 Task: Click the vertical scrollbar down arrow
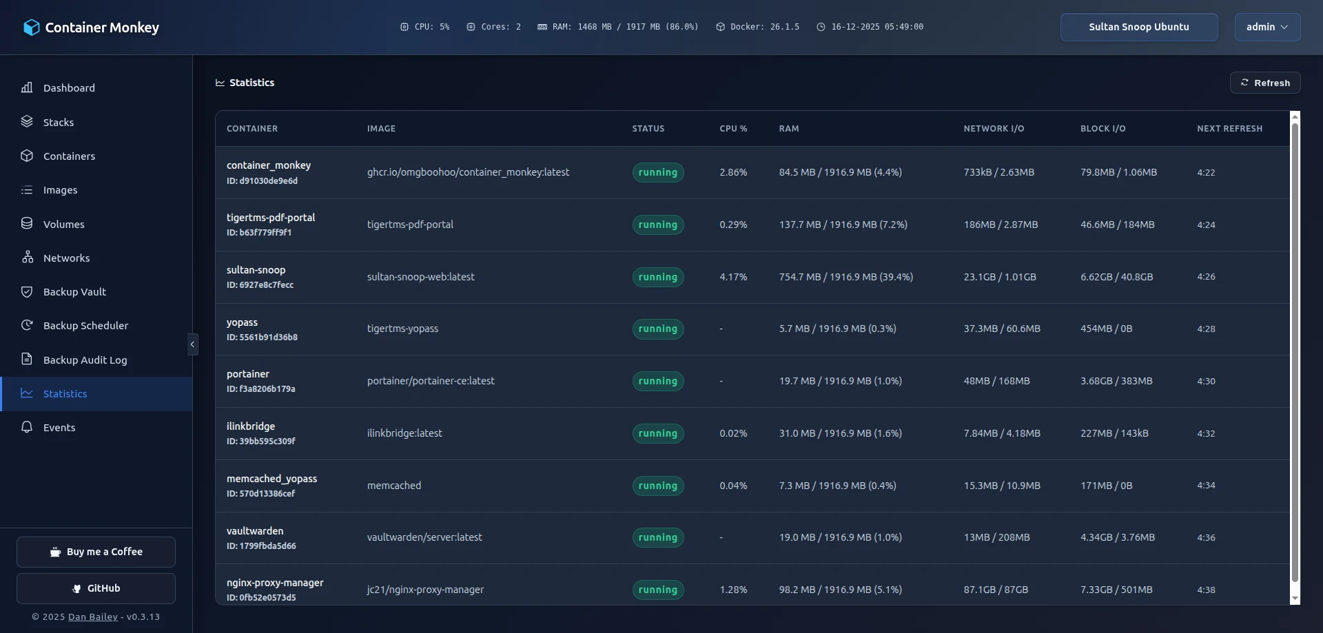point(1295,599)
